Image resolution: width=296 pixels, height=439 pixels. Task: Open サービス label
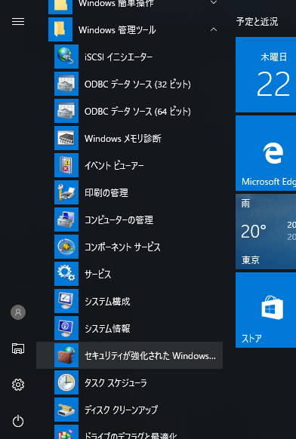[98, 274]
